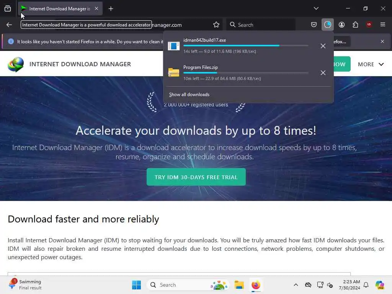This screenshot has height=294, width=392.
Task: Open the Copilot preview taskbar icon
Action: (379, 285)
